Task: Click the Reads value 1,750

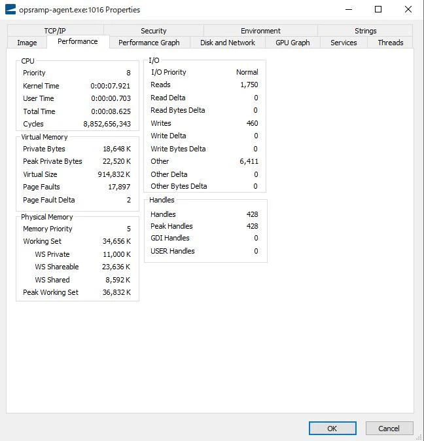Action: [249, 85]
